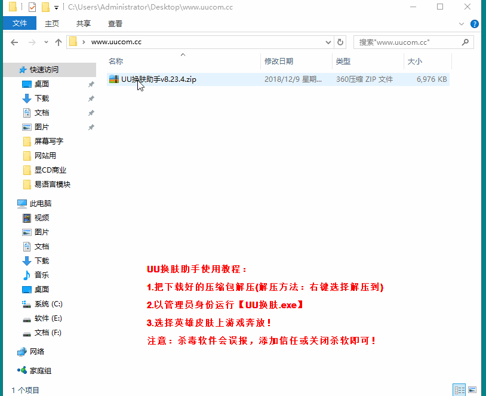Switch to details view in status bar
The height and width of the screenshot is (396, 486).
(459, 389)
